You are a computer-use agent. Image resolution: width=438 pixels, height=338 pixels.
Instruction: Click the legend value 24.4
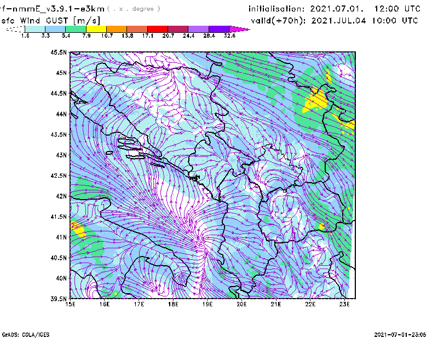pyautogui.click(x=188, y=36)
